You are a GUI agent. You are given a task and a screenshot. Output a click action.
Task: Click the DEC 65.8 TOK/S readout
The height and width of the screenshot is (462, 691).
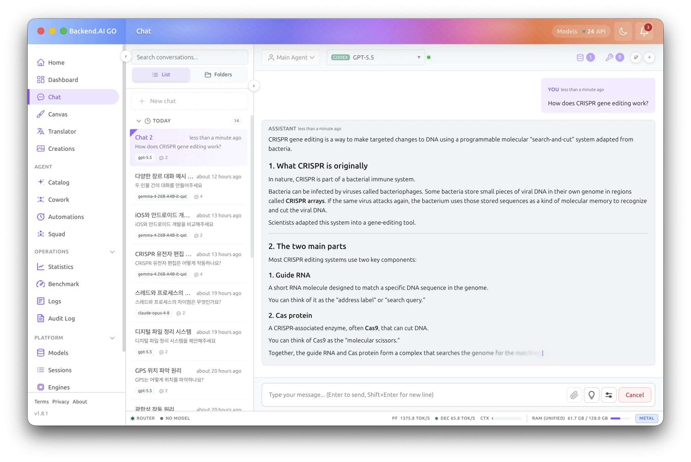click(x=455, y=418)
